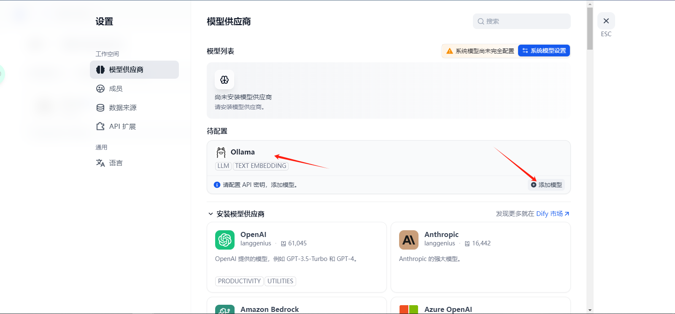
Task: Click the Ollama llama icon
Action: tap(221, 152)
